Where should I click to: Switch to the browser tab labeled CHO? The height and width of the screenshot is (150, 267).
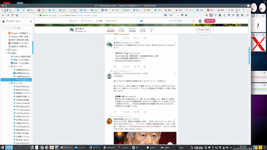tap(95, 10)
